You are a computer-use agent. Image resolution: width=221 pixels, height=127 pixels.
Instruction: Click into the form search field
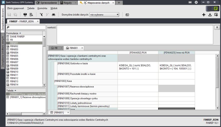[26, 27]
